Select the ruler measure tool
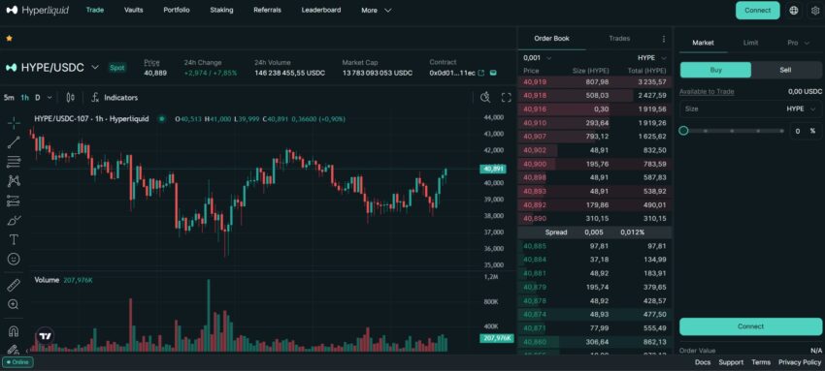This screenshot has height=371, width=825. (15, 286)
